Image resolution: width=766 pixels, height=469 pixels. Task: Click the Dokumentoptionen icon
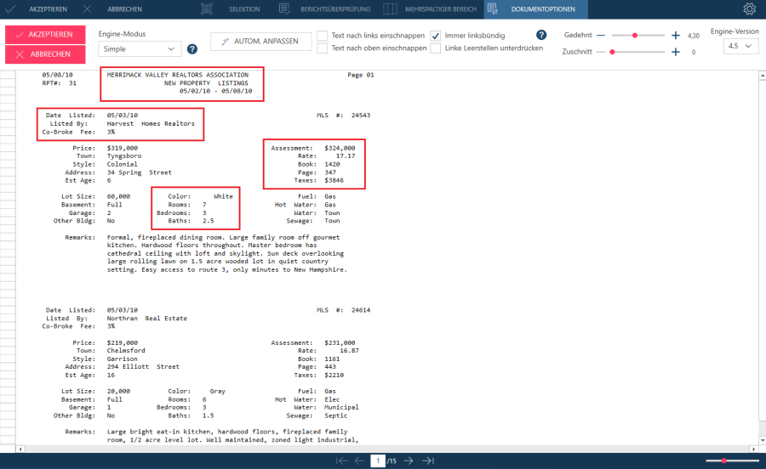tap(493, 8)
